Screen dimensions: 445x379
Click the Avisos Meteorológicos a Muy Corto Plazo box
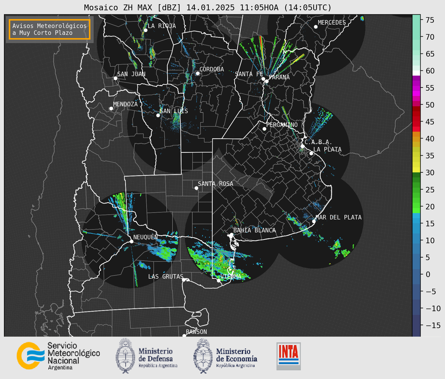(x=50, y=29)
